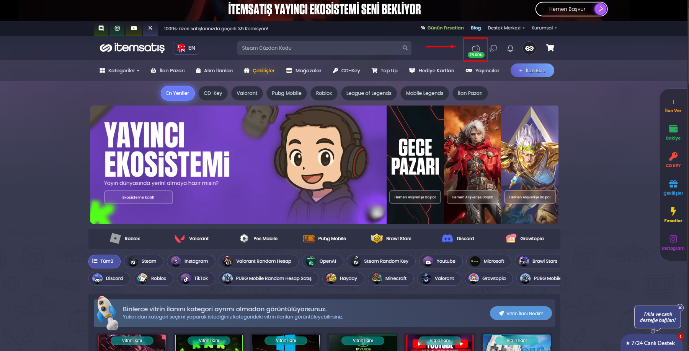
Task: Select the OpenAI category chip
Action: 322,261
